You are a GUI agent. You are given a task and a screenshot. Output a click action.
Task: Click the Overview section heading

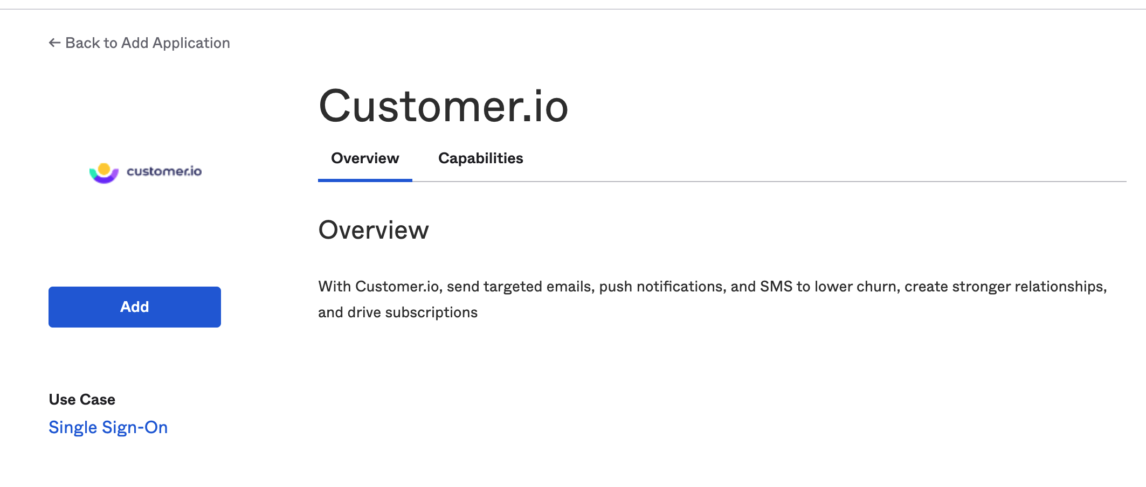coord(374,229)
